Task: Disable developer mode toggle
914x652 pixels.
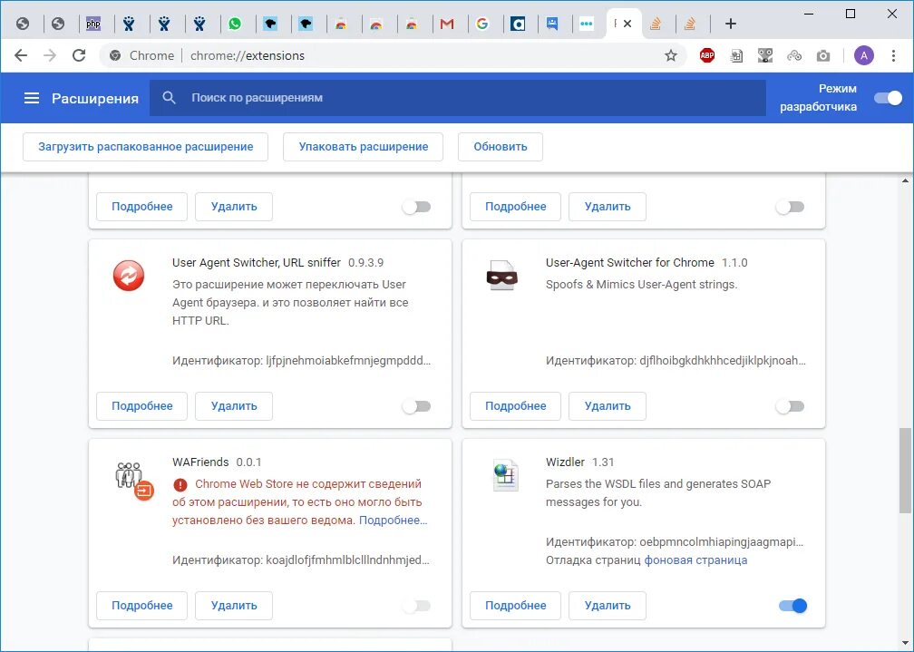Action: 889,98
